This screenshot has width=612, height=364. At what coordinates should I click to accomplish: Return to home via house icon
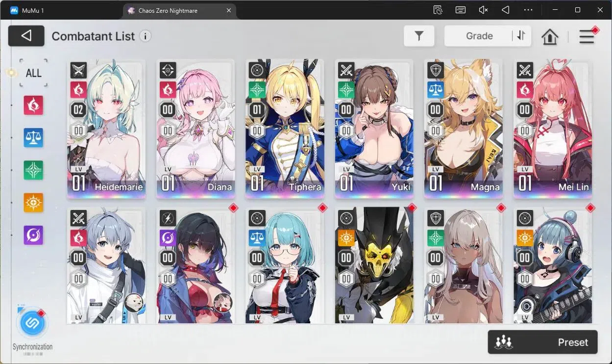coord(550,37)
